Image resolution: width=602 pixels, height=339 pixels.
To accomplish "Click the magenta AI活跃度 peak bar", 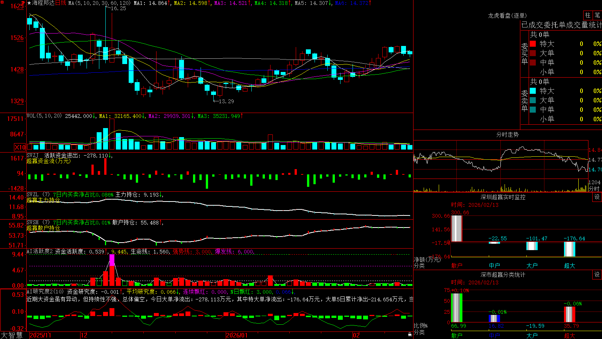I will [112, 260].
